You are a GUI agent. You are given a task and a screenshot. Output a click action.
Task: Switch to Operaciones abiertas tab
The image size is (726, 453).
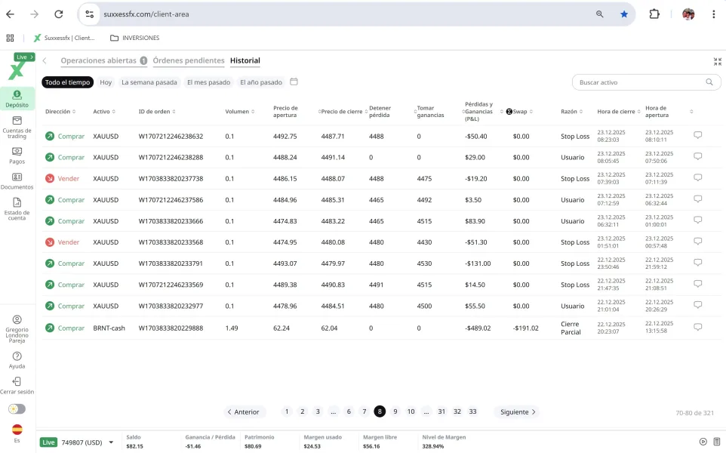click(99, 60)
